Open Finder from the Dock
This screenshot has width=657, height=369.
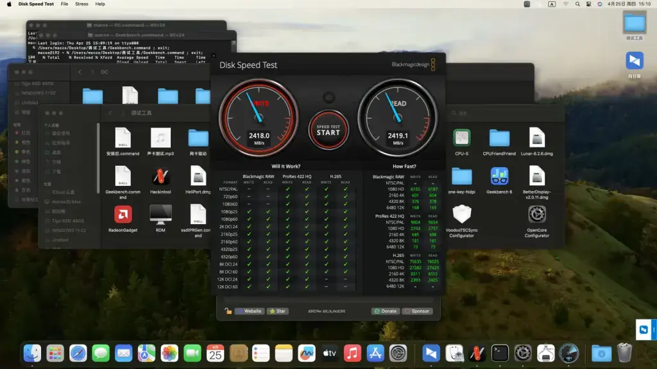[x=32, y=354]
